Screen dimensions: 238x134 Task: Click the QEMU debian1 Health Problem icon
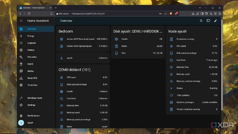click(x=62, y=91)
